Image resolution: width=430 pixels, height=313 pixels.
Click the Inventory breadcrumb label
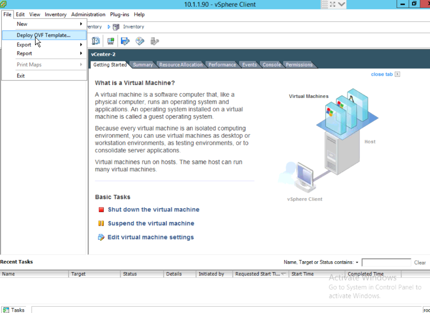coord(133,27)
